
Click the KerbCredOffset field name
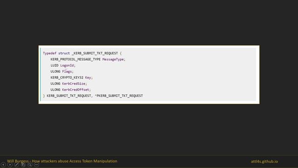[75, 90]
